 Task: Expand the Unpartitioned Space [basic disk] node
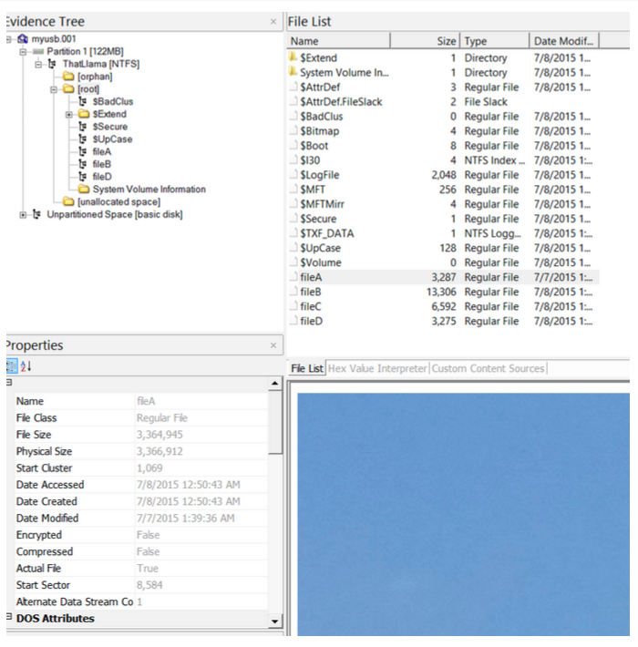(23, 214)
